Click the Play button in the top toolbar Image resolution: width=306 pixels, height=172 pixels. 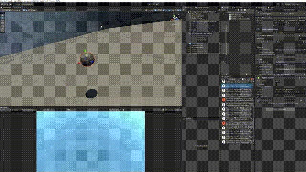click(149, 4)
